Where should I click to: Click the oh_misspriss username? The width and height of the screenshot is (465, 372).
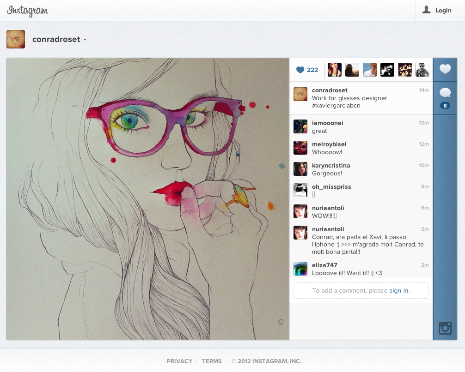pos(331,187)
